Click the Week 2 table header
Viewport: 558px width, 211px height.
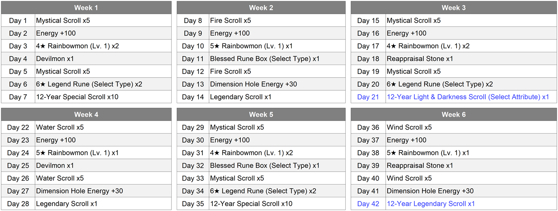tap(261, 8)
